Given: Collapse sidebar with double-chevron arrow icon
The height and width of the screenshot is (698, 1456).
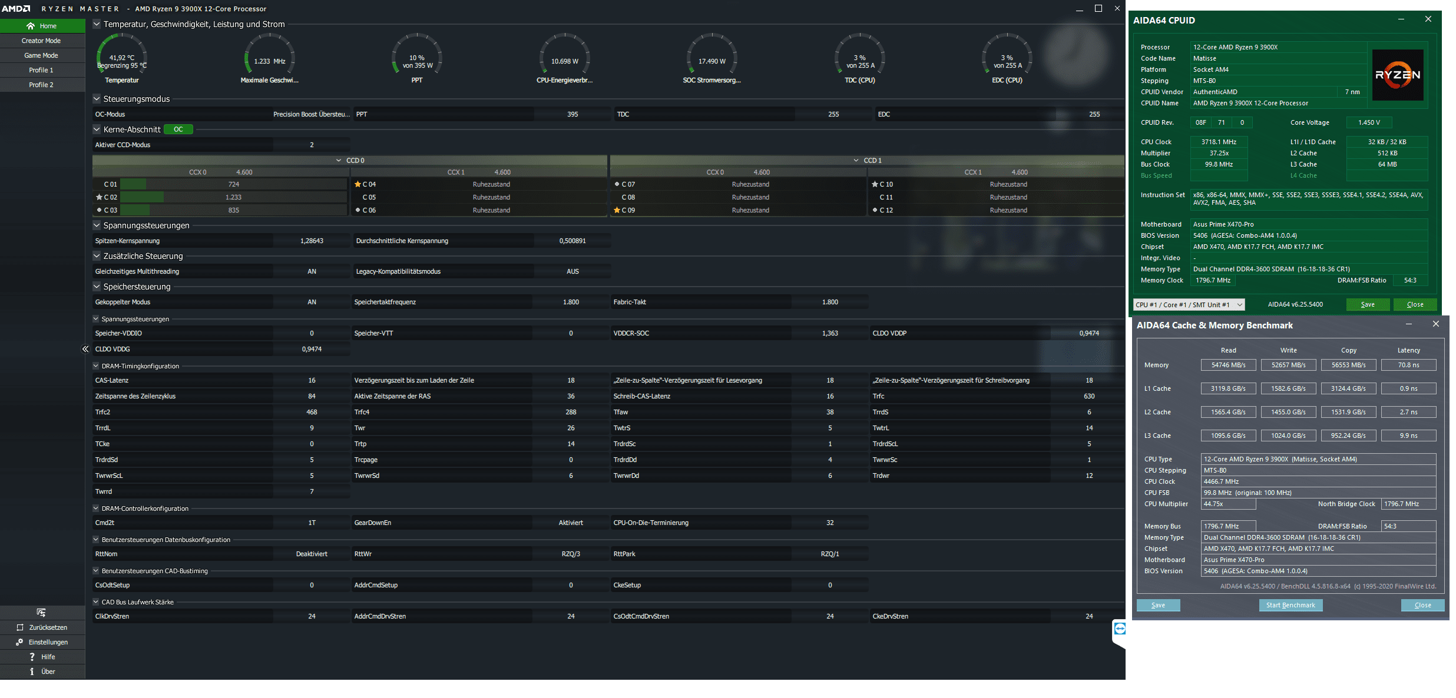Looking at the screenshot, I should click(x=85, y=349).
